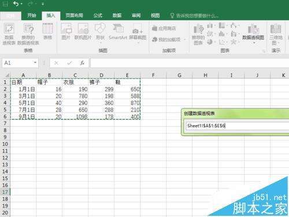
Task: Click the formula bar input area
Action: [x=190, y=63]
